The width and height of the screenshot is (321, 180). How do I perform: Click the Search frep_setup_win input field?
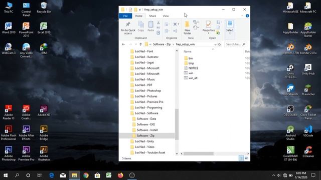235,44
